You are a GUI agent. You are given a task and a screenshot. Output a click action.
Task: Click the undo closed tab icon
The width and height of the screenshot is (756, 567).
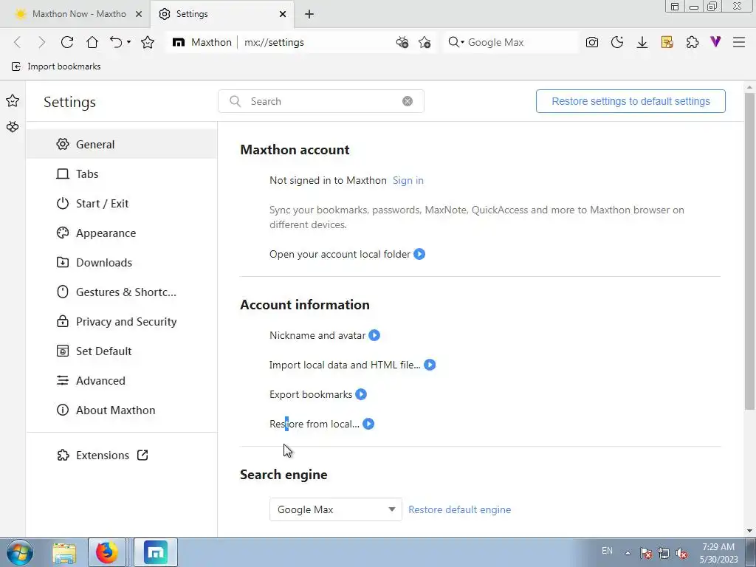116,42
